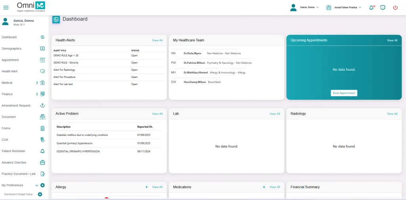Click the patient avatar in sidebar

coord(5,22)
